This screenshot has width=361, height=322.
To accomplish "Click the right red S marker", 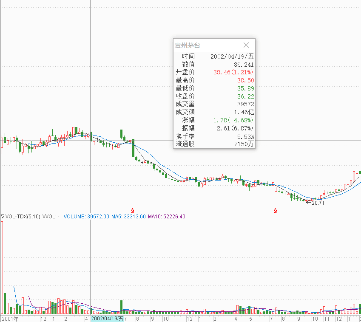I will click(276, 211).
